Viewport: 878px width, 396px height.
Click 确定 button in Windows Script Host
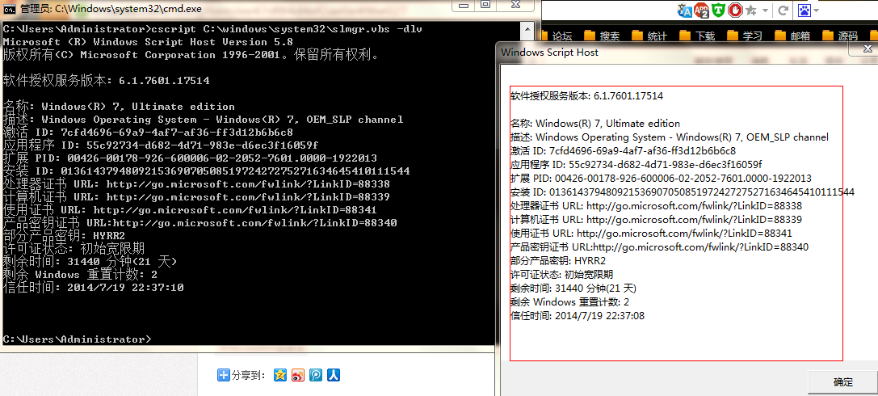pos(842,382)
